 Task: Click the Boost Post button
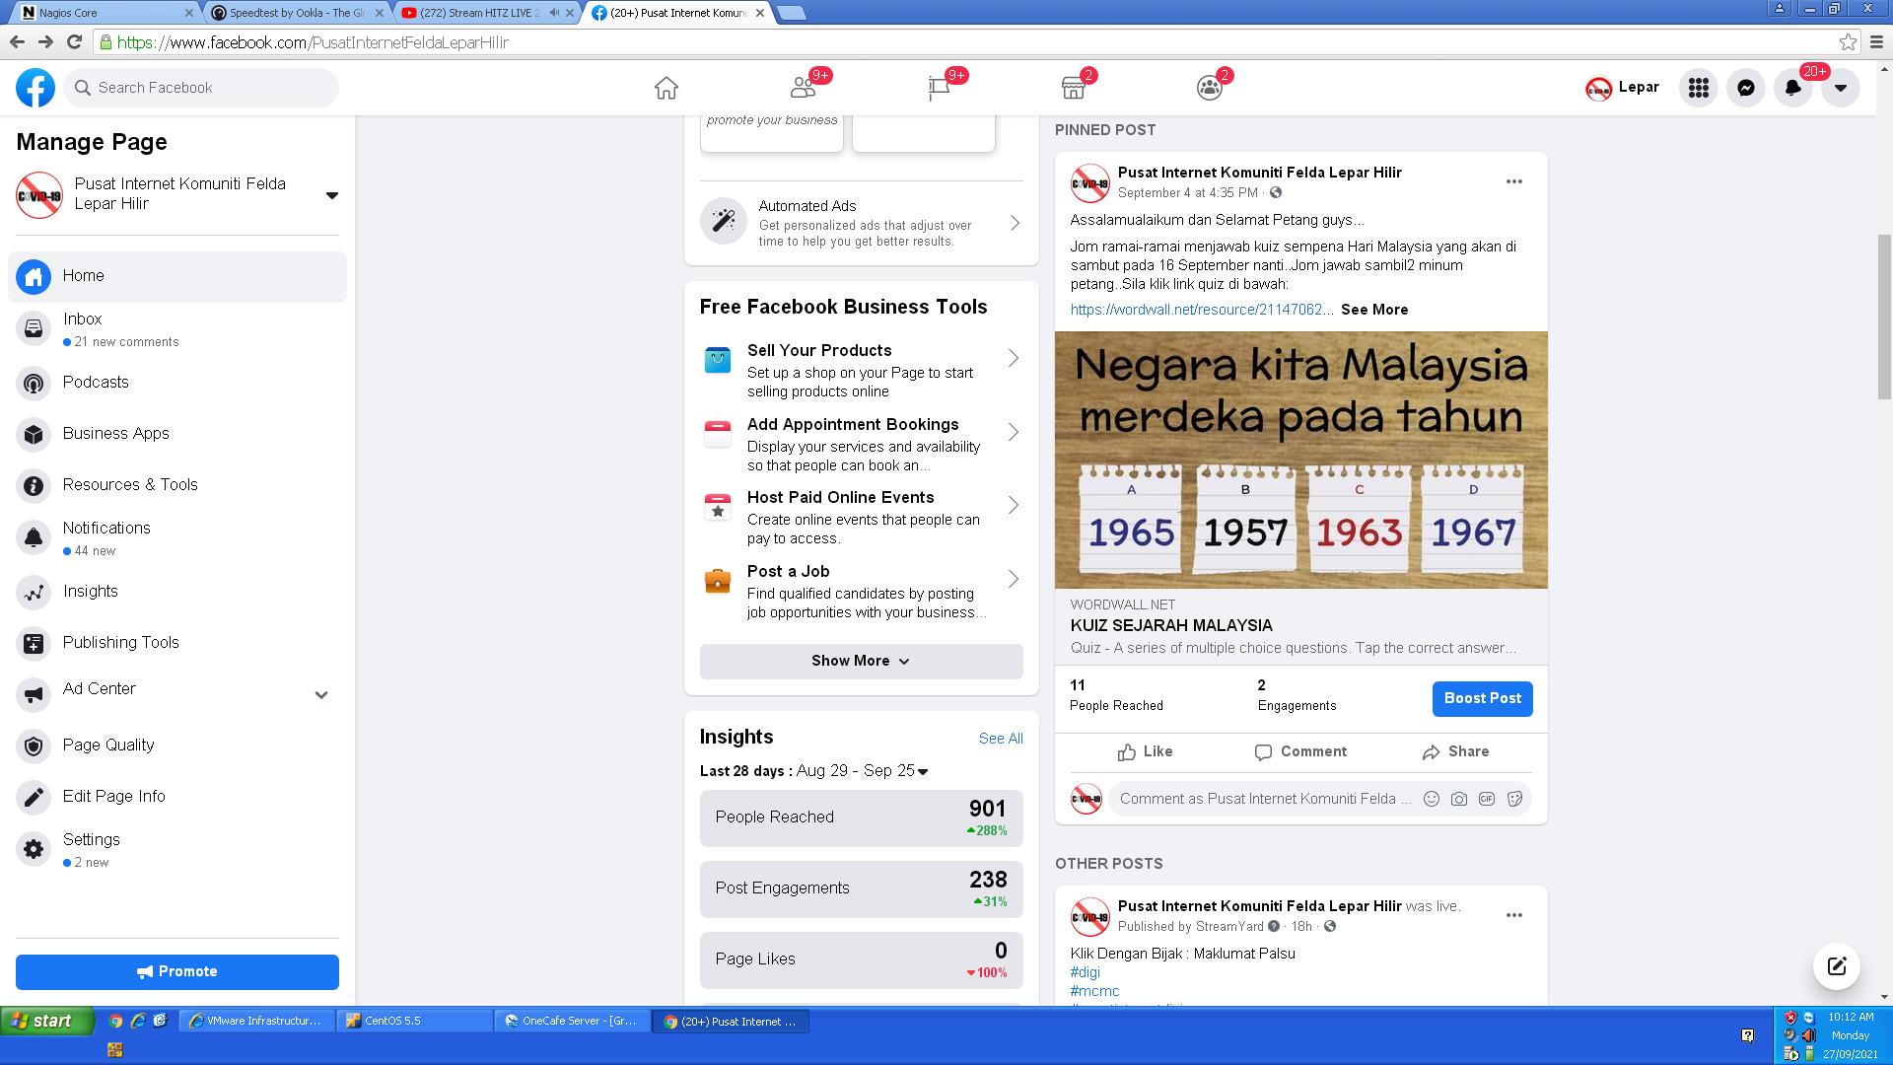1482,698
